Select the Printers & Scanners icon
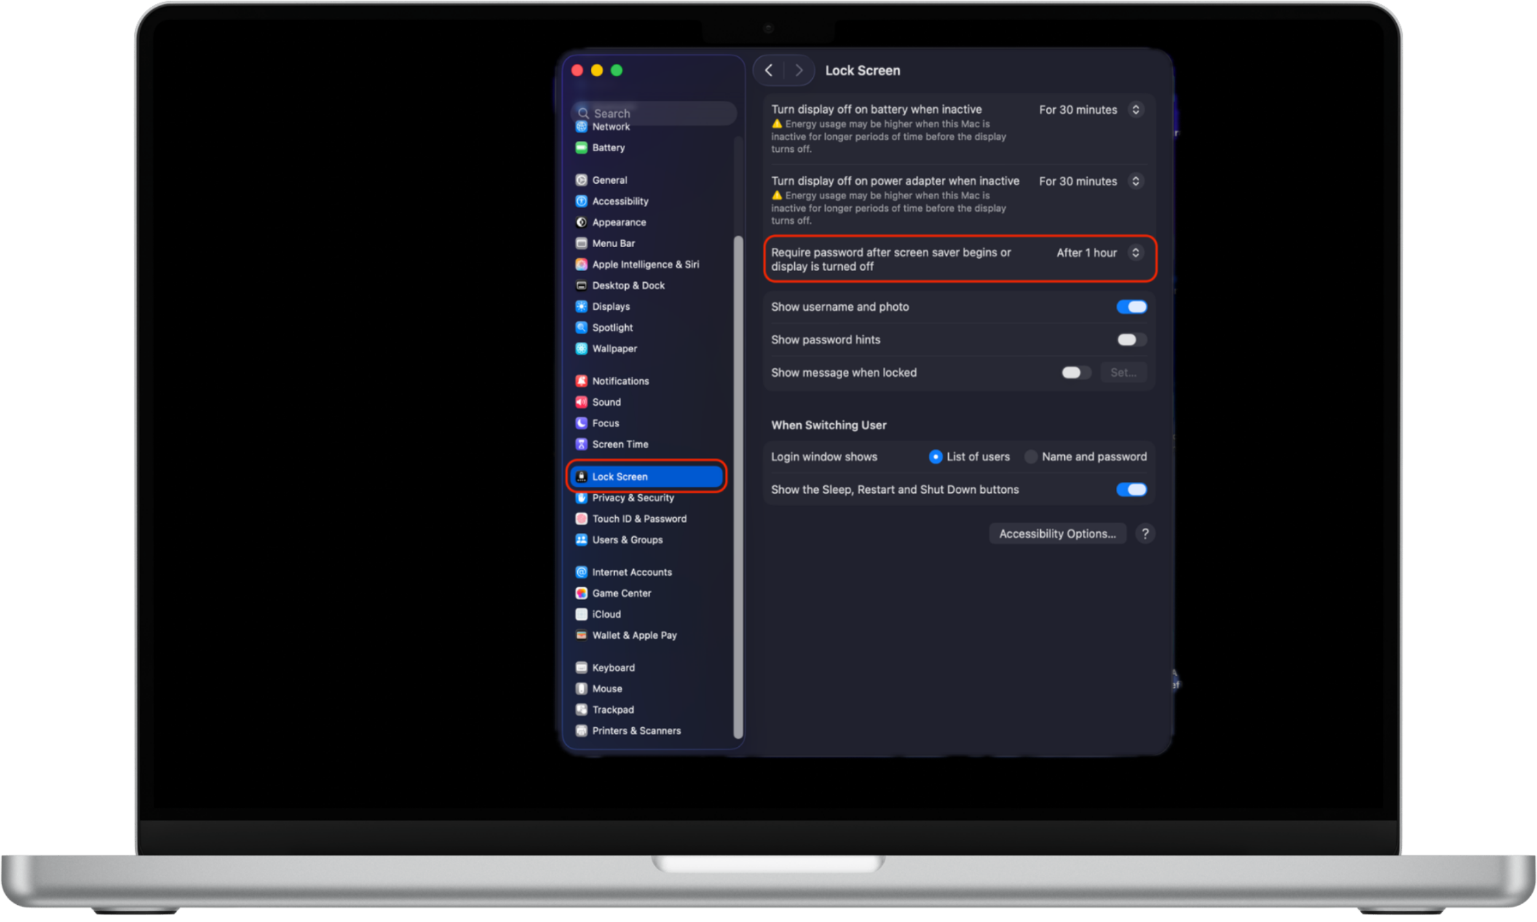Viewport: 1537px width, 922px height. click(x=582, y=731)
